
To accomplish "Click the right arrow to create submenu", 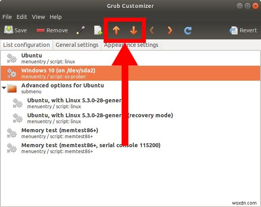I will tap(170, 30).
